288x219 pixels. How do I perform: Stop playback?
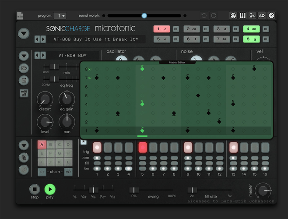35,189
